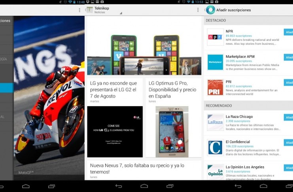
Task: Select the 13:53 clock in the status bar
Action: (199, 2)
